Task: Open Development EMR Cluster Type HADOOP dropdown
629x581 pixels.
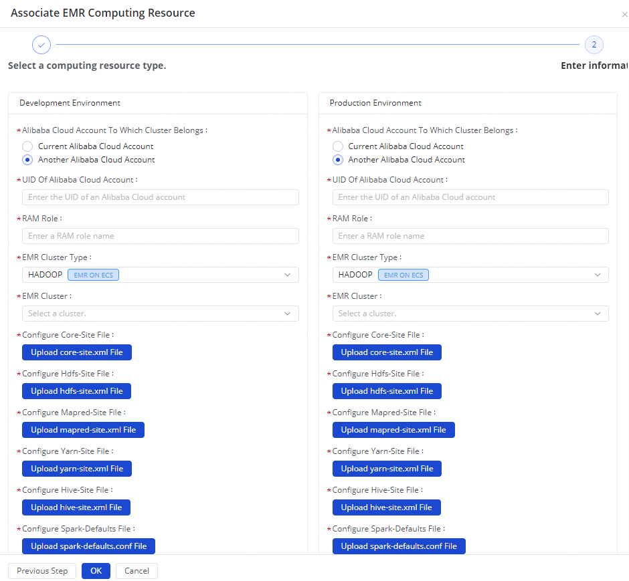Action: click(161, 275)
